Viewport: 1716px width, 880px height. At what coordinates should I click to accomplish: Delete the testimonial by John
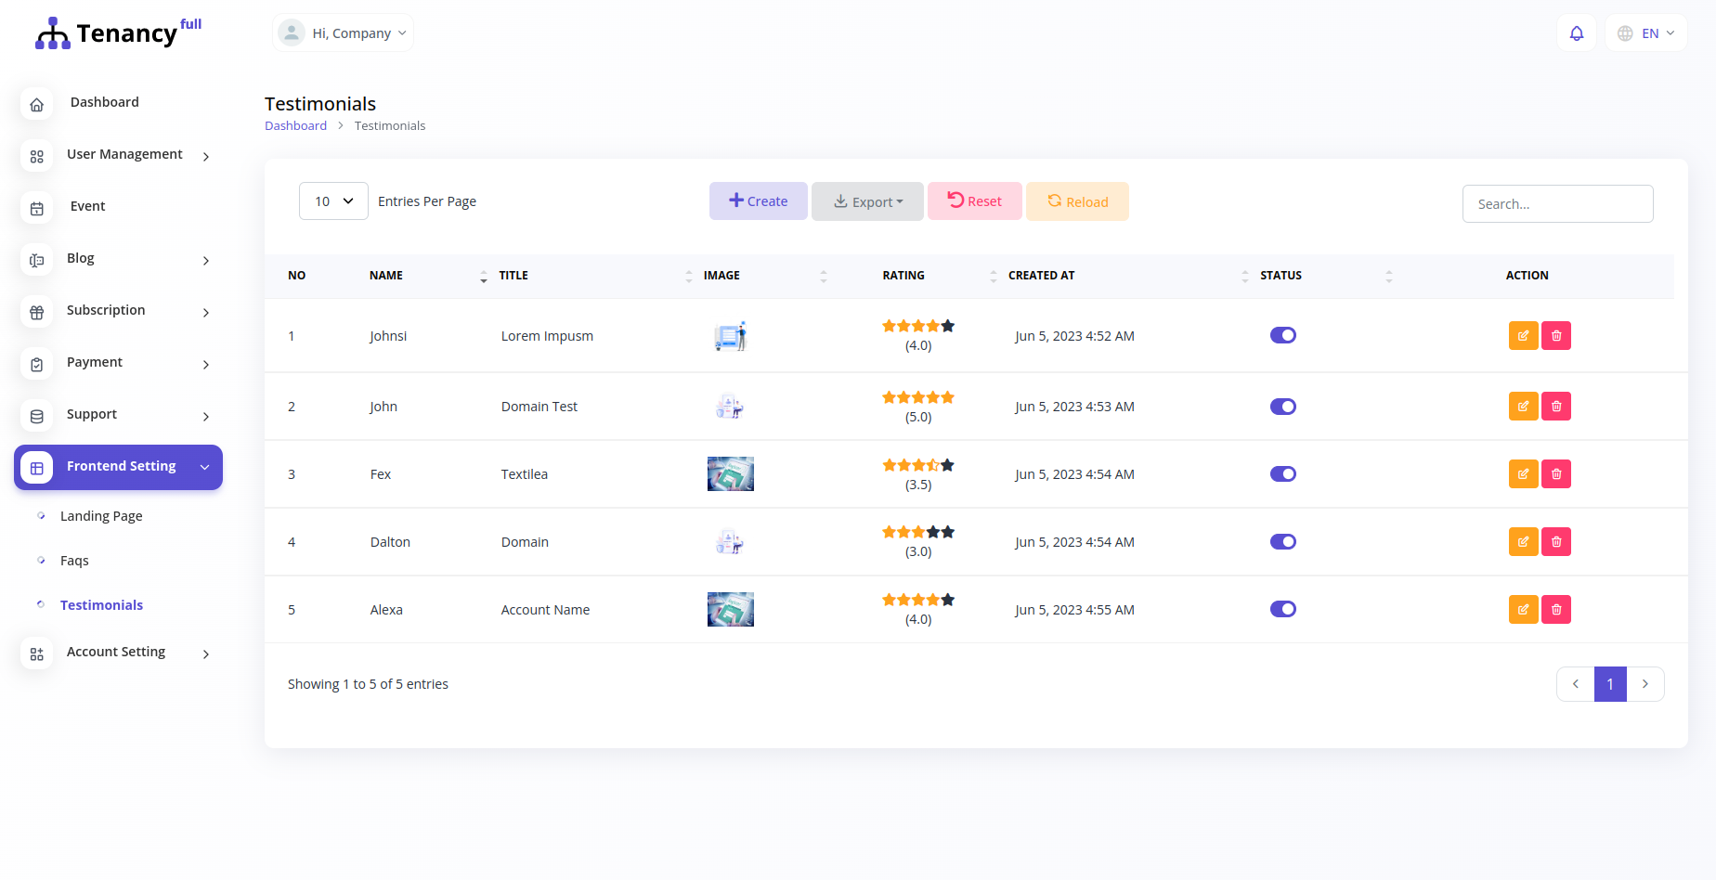click(x=1556, y=407)
